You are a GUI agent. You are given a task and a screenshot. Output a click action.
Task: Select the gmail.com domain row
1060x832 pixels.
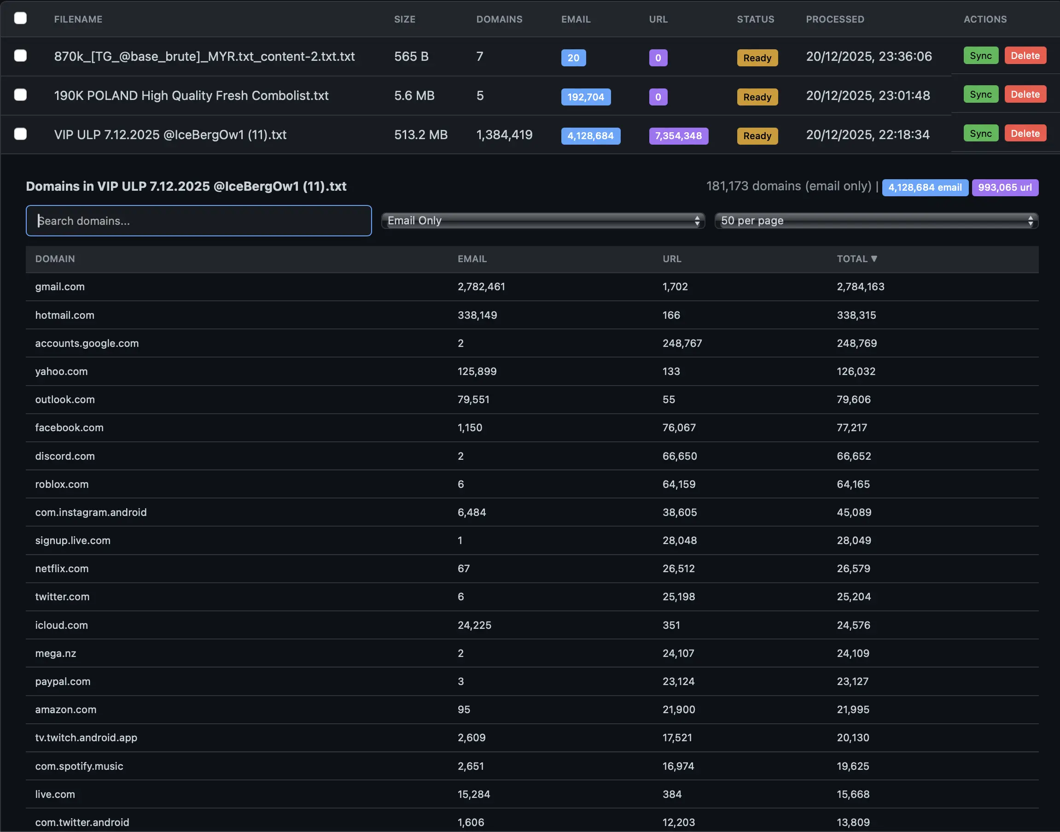coord(60,287)
